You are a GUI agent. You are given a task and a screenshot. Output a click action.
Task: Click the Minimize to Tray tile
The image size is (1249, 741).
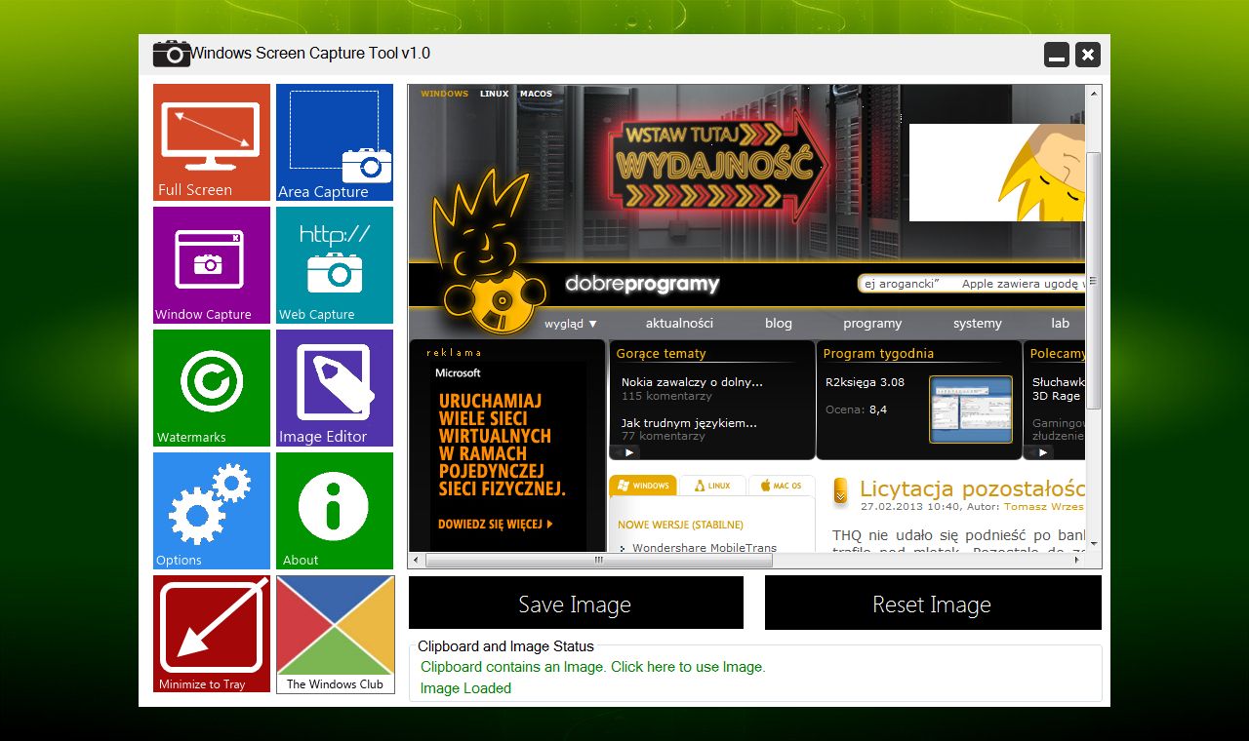click(212, 634)
